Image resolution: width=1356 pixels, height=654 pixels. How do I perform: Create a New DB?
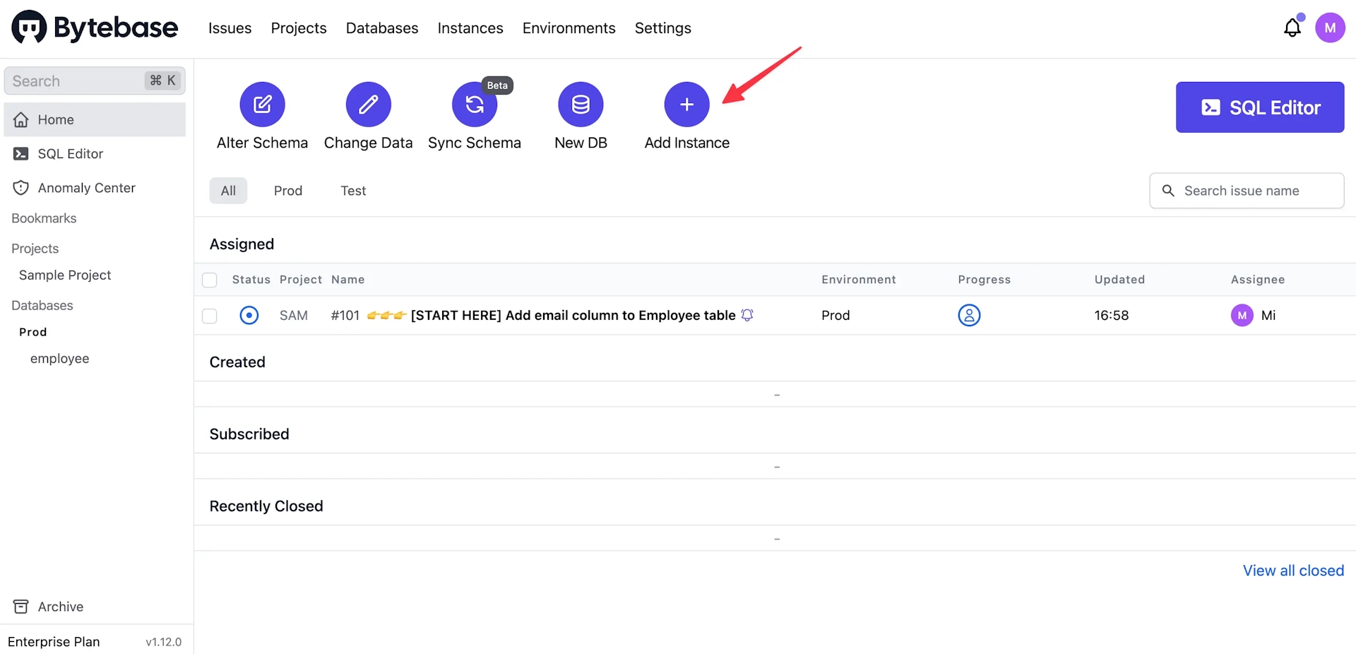(581, 105)
